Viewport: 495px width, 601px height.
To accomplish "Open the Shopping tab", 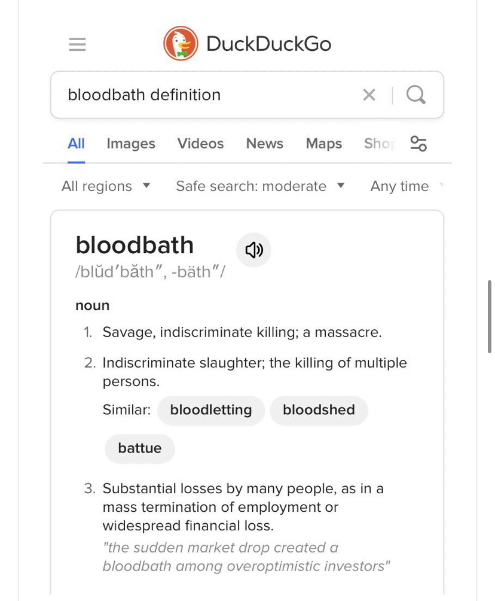I will coord(380,144).
